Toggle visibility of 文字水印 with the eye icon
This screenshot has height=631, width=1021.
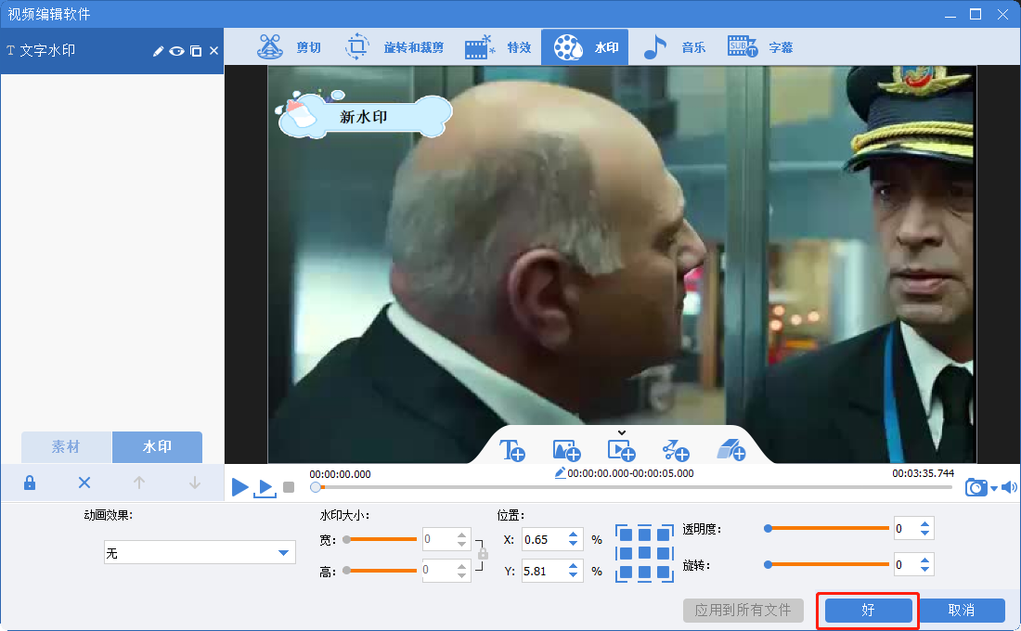click(176, 51)
